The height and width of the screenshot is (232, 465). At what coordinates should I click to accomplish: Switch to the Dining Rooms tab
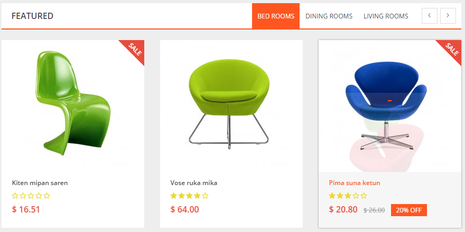(329, 16)
